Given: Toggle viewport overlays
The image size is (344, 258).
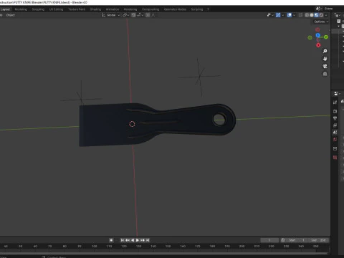Looking at the screenshot, I should tap(290, 15).
